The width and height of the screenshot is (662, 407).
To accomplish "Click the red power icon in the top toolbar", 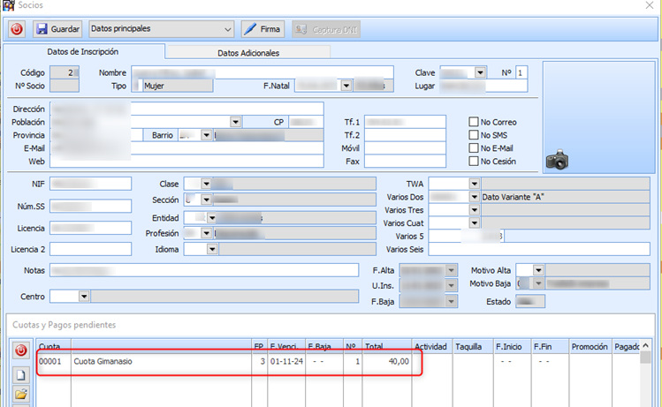I will pyautogui.click(x=17, y=29).
